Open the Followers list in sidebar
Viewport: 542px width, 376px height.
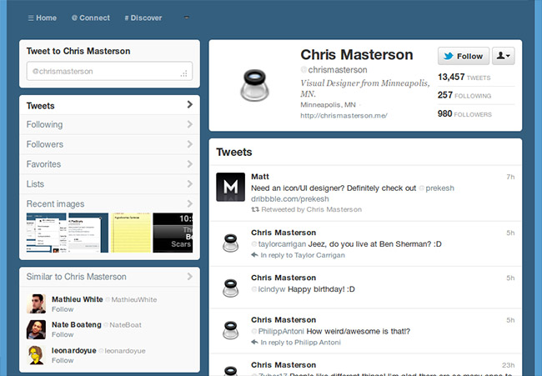(109, 144)
